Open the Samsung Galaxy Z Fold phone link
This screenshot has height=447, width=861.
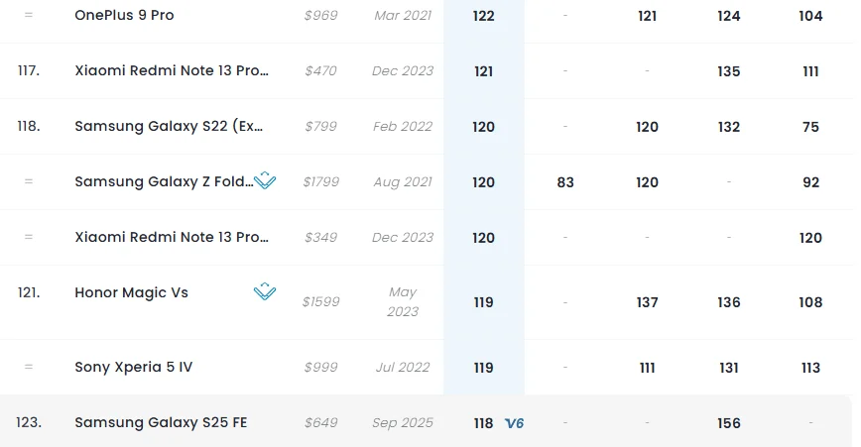coord(162,181)
